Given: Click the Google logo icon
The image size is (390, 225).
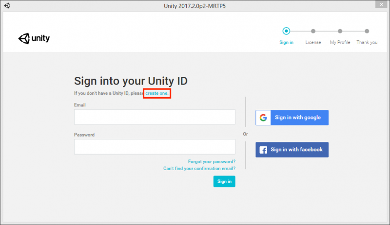Looking at the screenshot, I should [x=263, y=118].
